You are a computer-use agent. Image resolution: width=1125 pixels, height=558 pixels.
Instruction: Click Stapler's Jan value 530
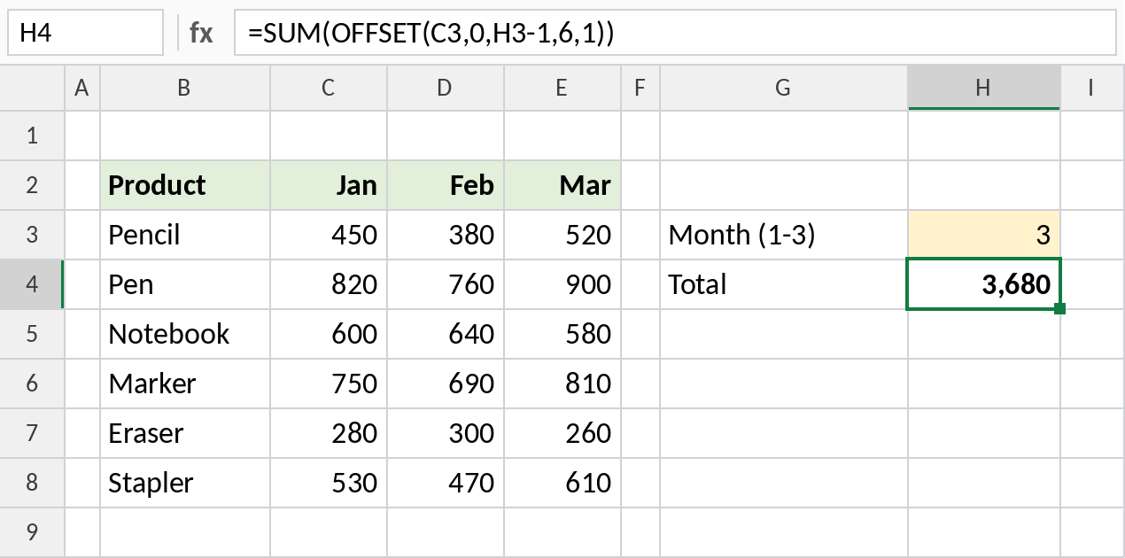(x=329, y=483)
